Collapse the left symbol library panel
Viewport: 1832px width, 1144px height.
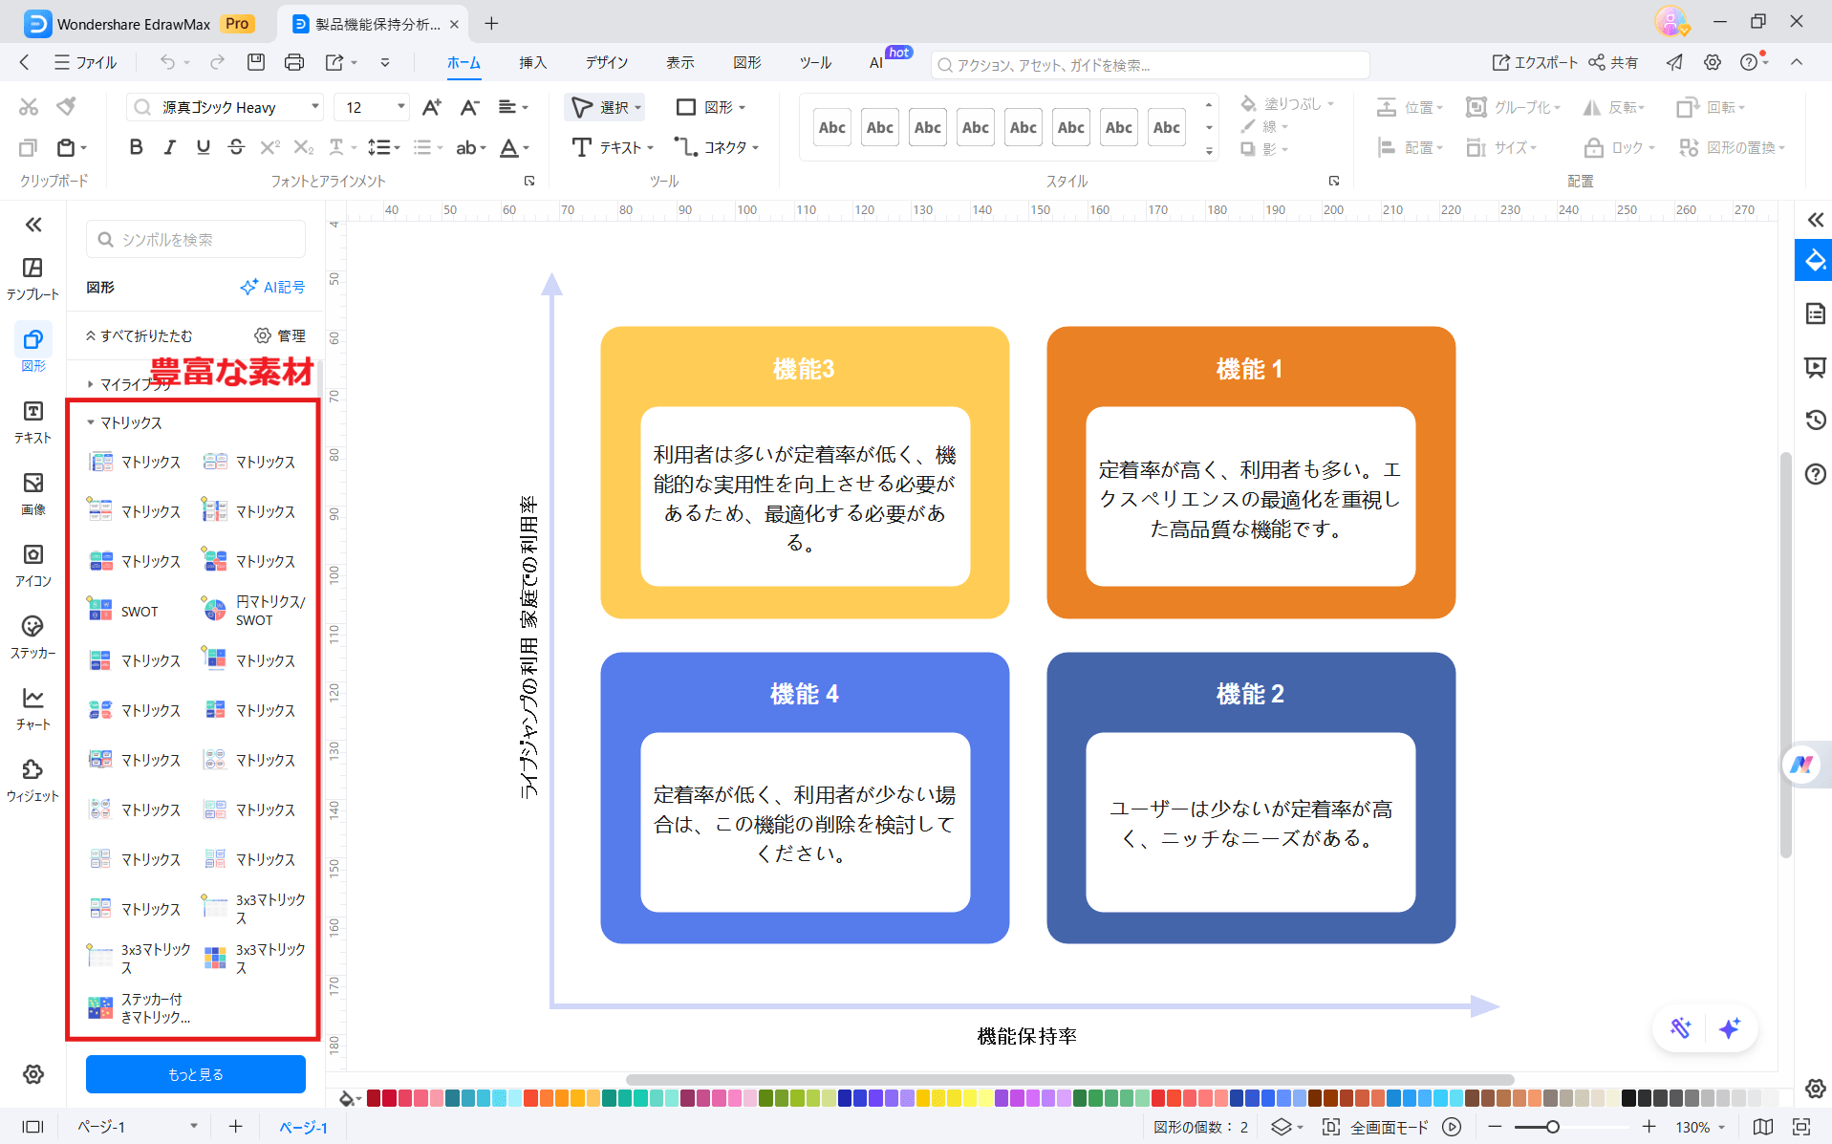[x=33, y=225]
